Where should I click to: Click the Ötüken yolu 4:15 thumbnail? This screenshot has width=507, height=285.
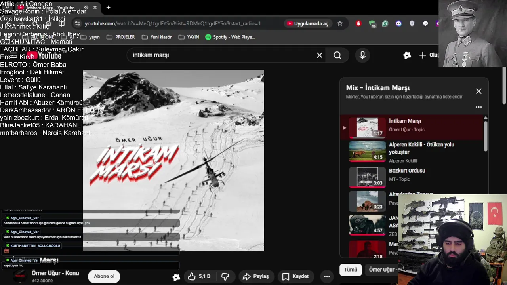point(367,152)
